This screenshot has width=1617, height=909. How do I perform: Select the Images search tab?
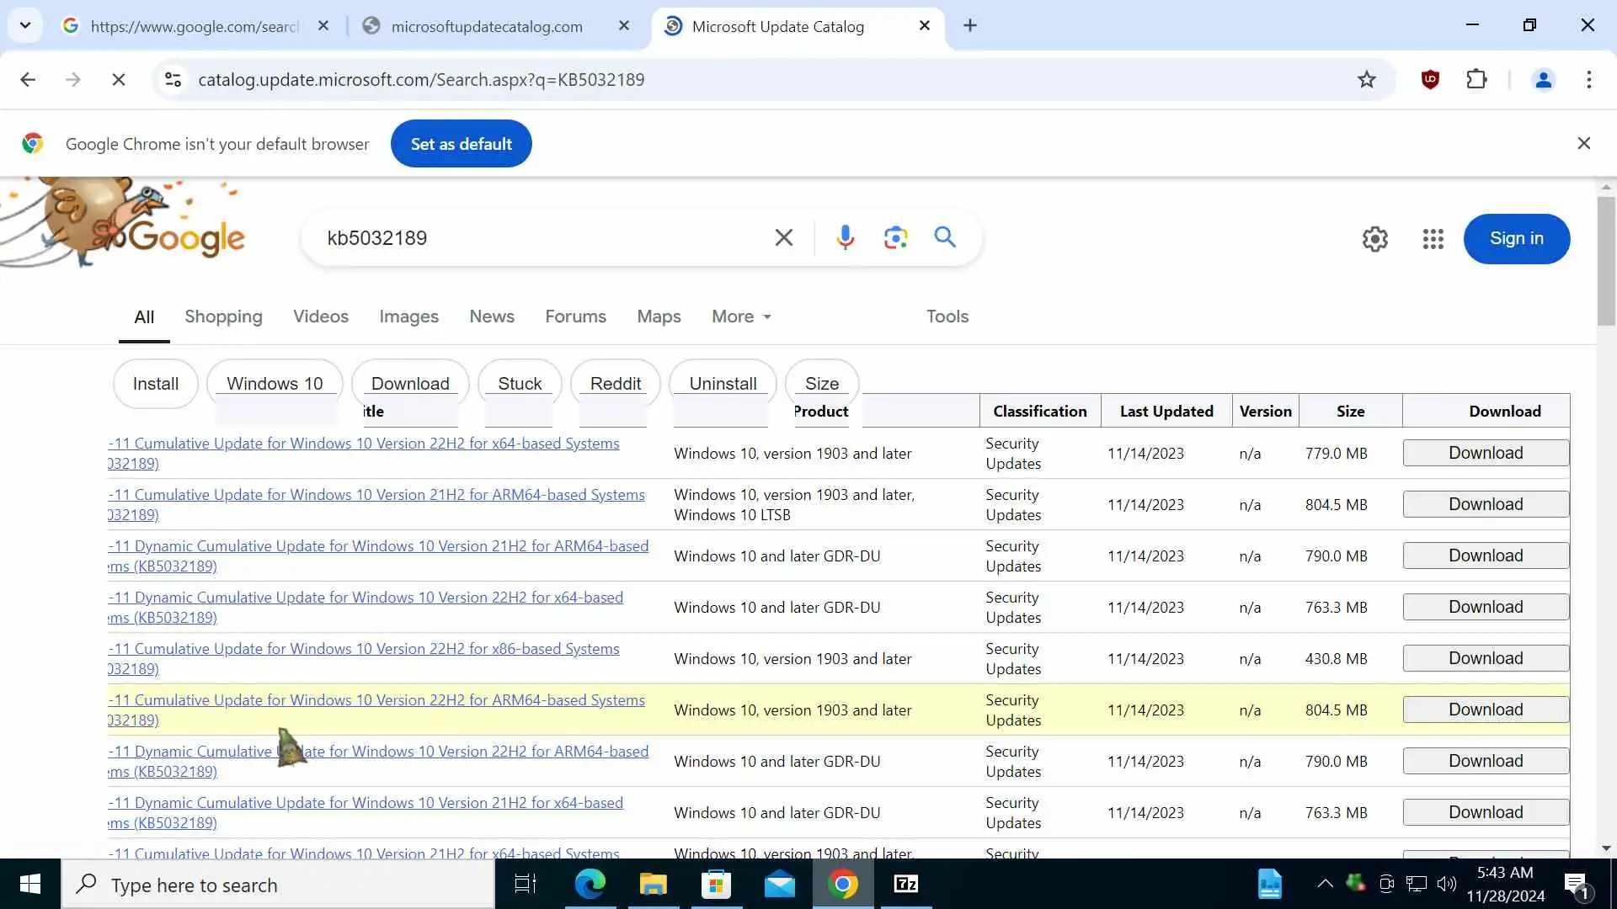pos(408,316)
